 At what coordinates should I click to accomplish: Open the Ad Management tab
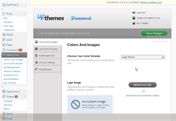pos(47,56)
